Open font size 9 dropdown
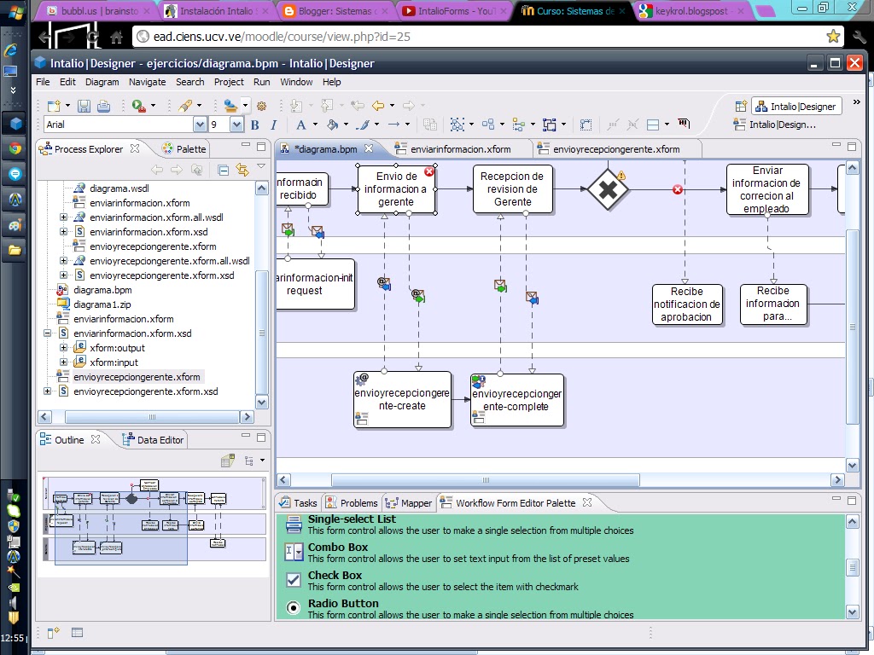The image size is (874, 655). [236, 125]
